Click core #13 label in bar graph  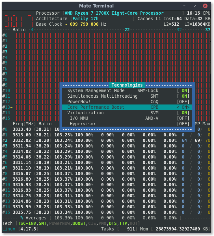tap(6, 107)
